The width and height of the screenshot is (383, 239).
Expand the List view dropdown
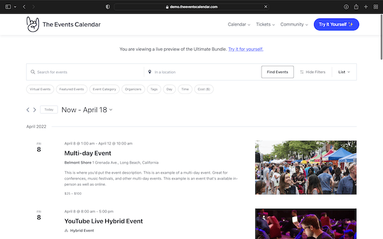click(x=344, y=72)
